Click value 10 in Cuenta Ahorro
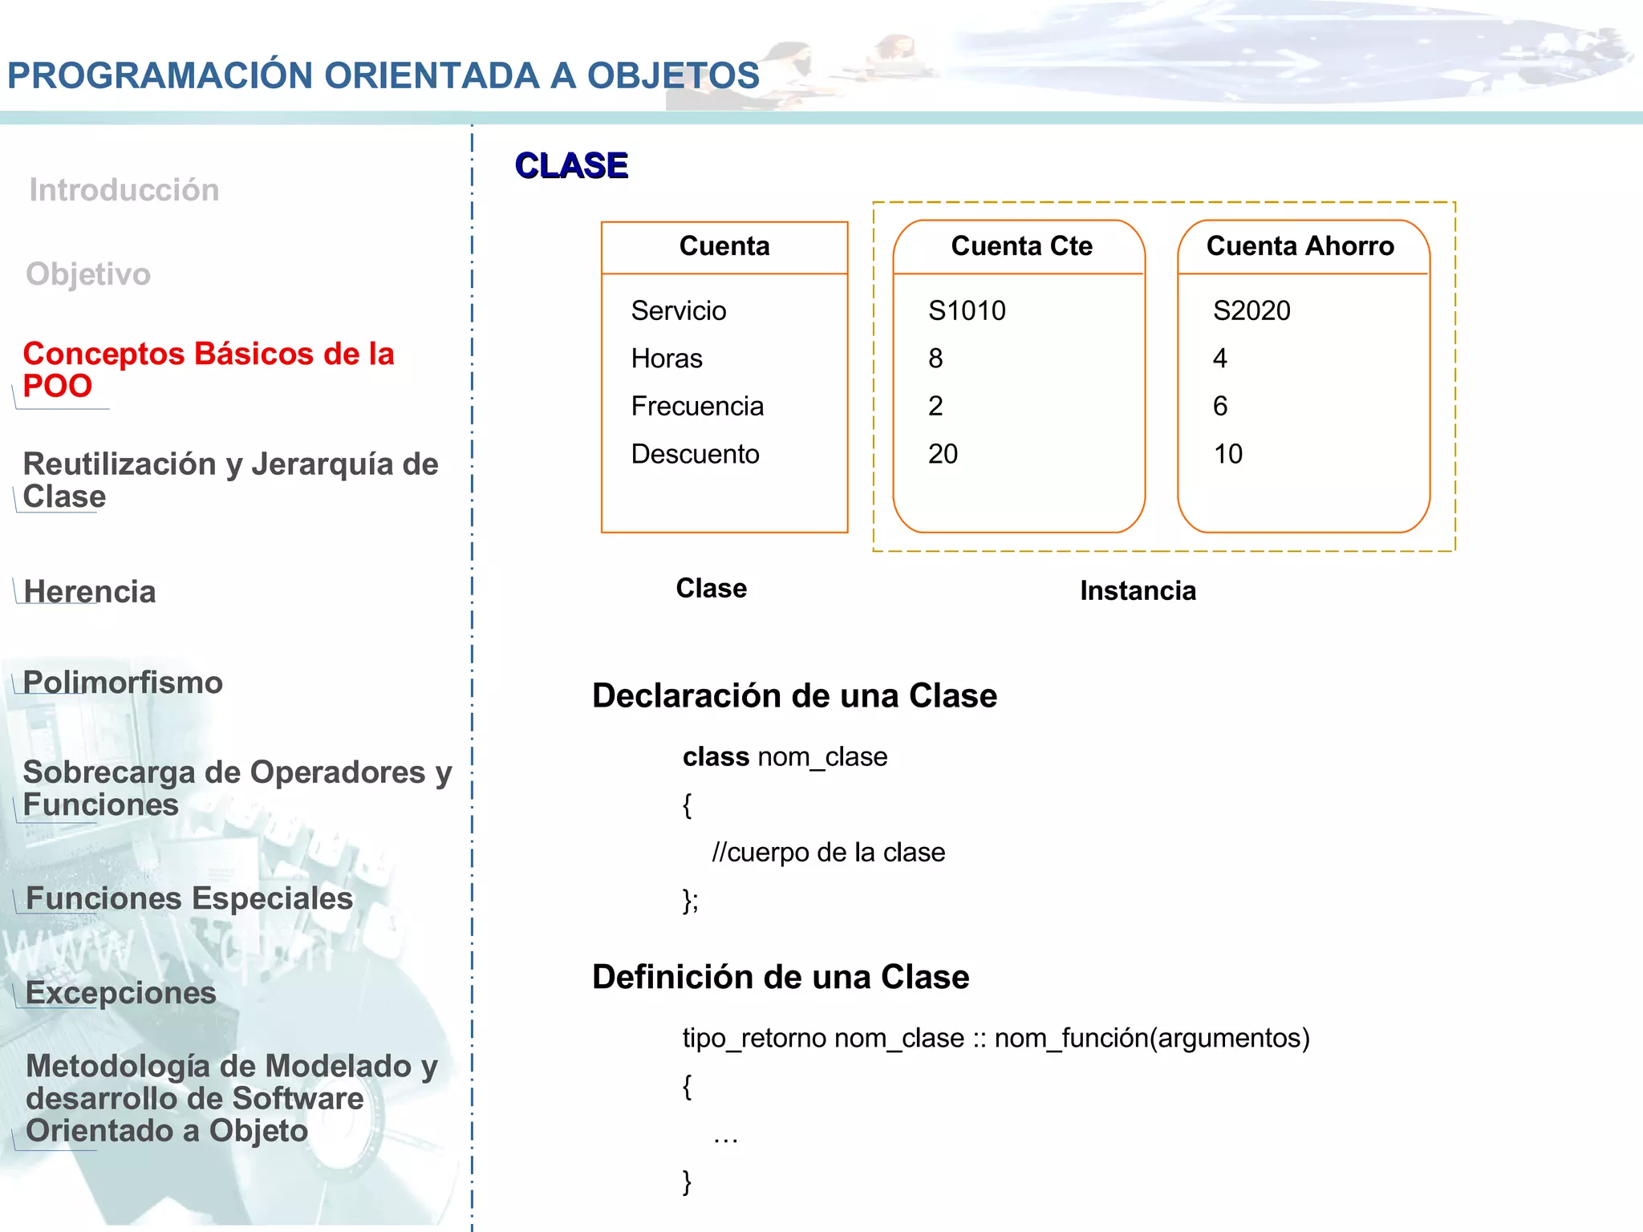 click(1228, 454)
